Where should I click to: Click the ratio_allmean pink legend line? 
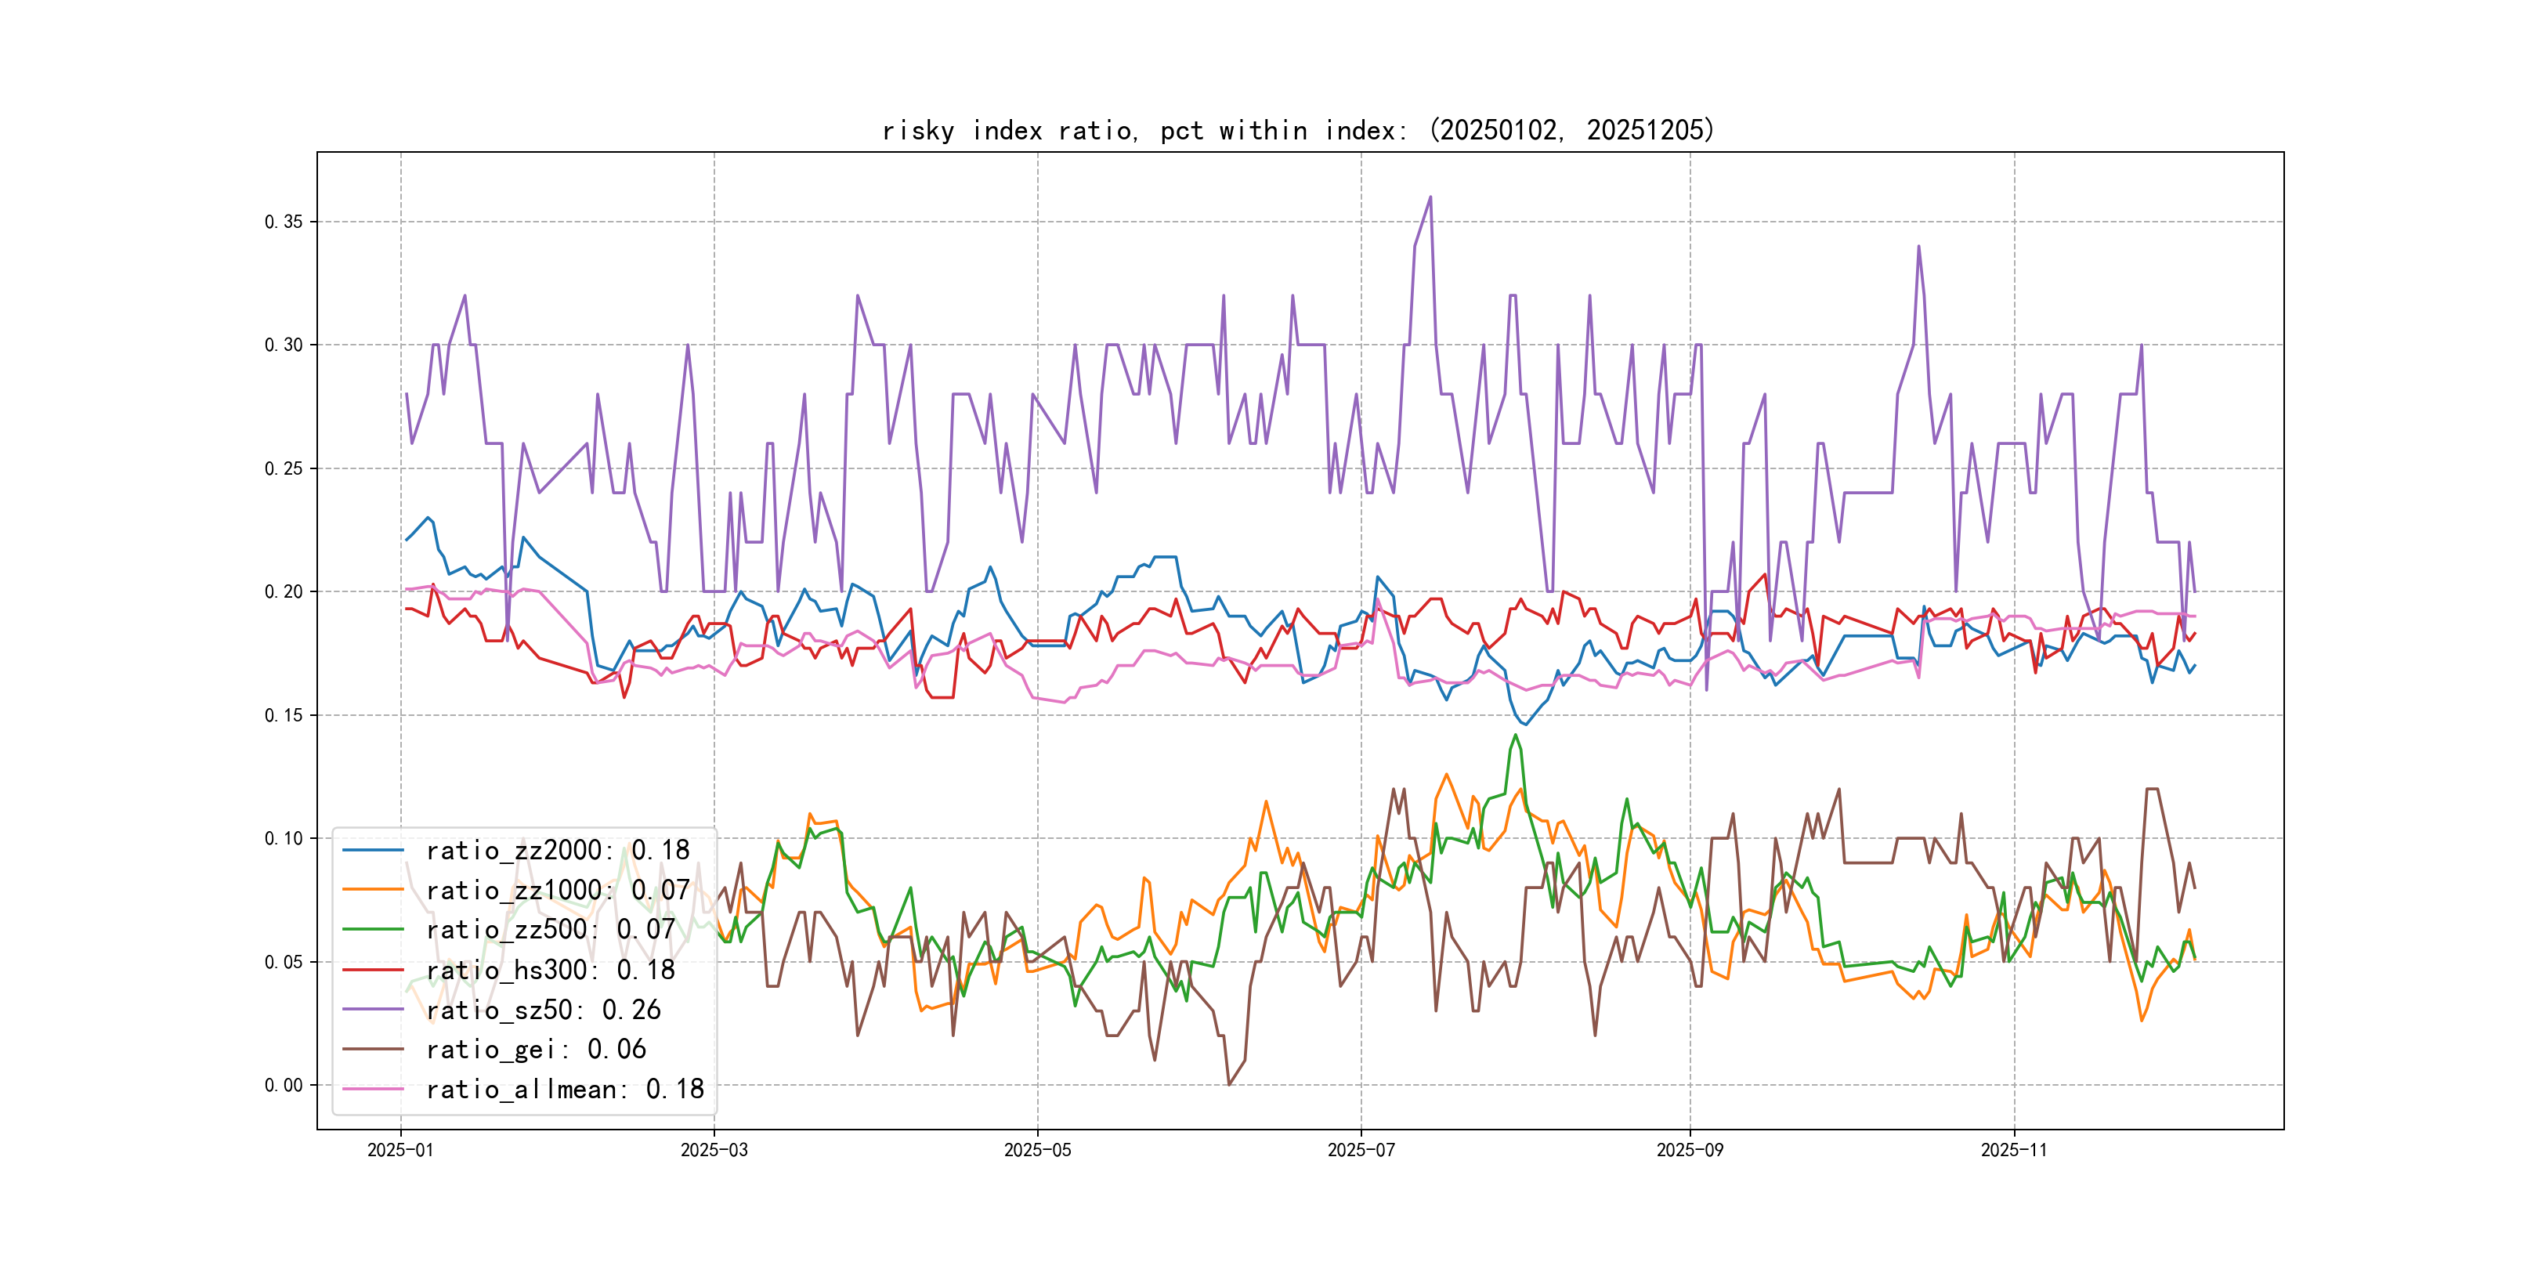coord(372,1089)
